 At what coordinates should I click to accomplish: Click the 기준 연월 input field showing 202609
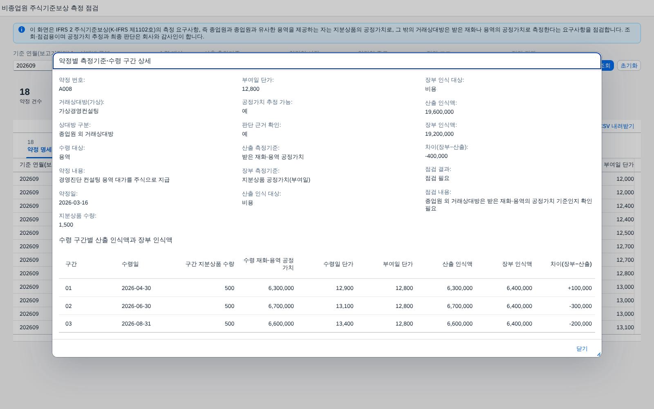(x=33, y=65)
